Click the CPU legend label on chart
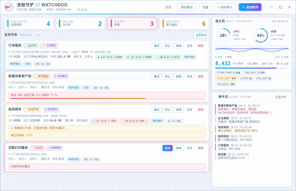Viewport: 296px width, 191px height. point(218,57)
